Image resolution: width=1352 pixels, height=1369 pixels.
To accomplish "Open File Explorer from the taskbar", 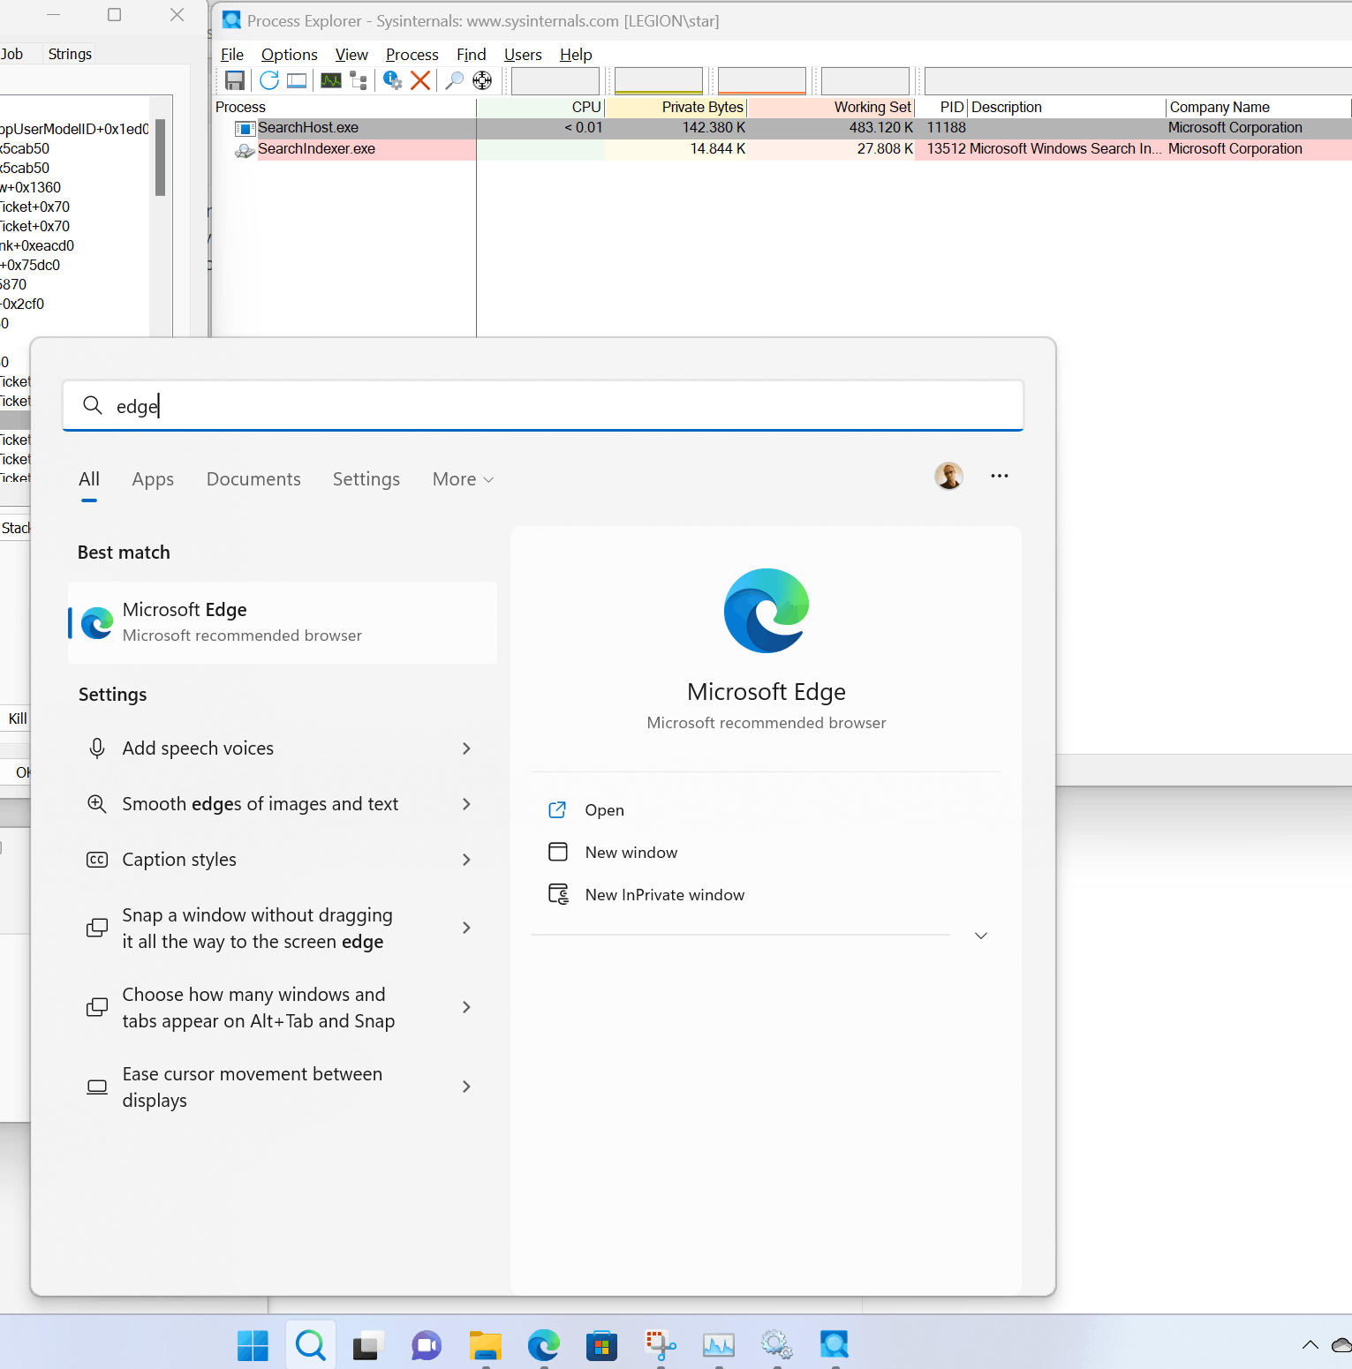I will (x=486, y=1345).
